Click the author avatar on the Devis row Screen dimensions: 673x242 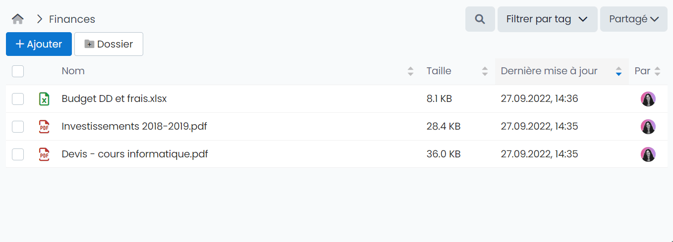pos(648,154)
